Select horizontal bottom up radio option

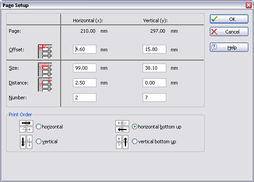pos(134,127)
